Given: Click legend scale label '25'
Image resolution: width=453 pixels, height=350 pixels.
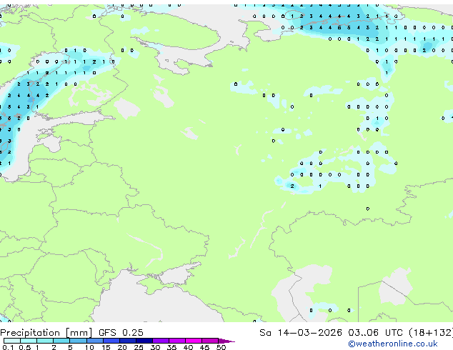Looking at the screenshot, I should [x=139, y=347].
